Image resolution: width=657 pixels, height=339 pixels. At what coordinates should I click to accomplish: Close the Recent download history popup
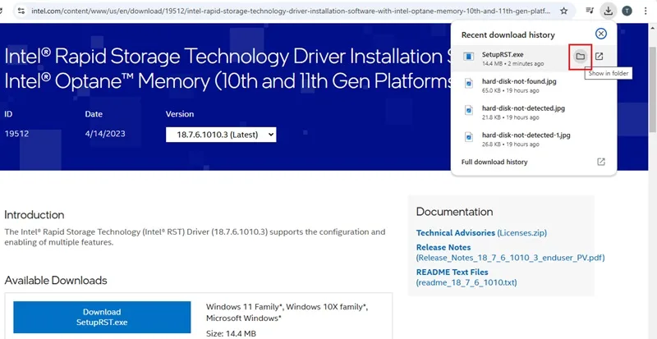pyautogui.click(x=601, y=34)
